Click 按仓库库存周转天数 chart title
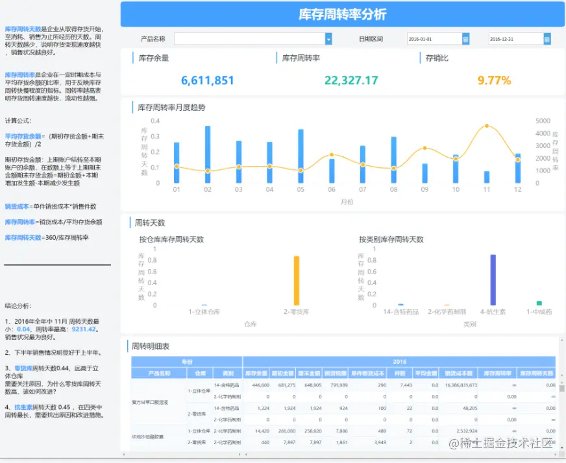 tap(172, 239)
